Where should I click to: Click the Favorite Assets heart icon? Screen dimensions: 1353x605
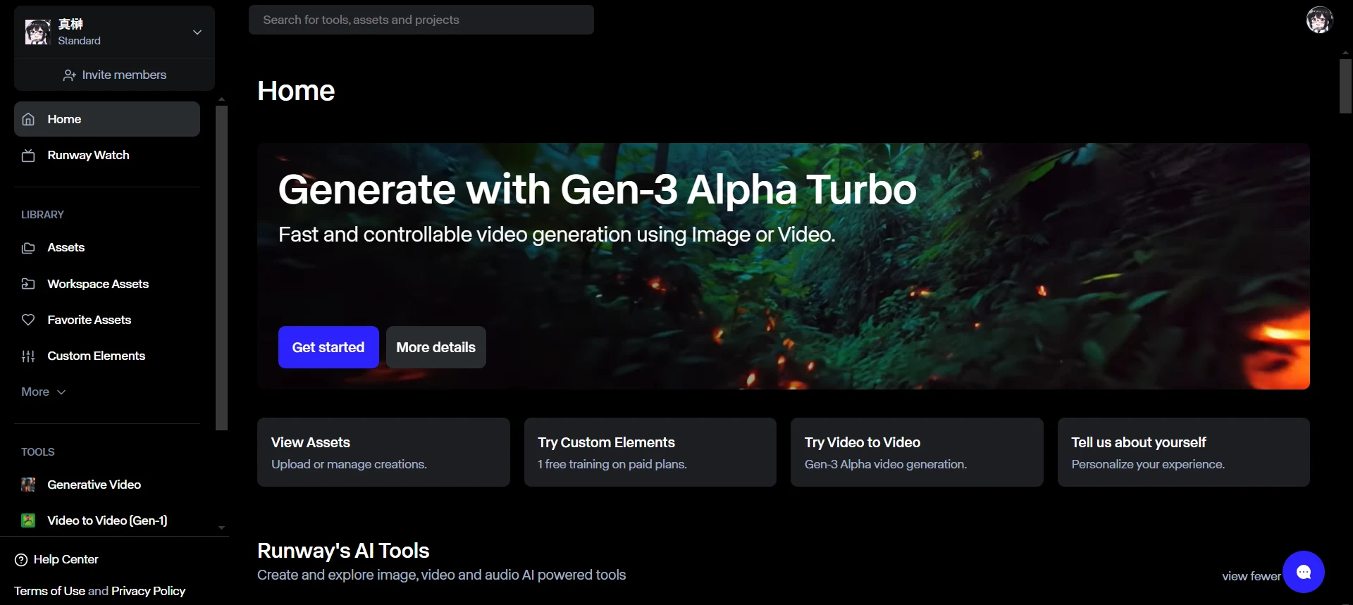tap(28, 320)
